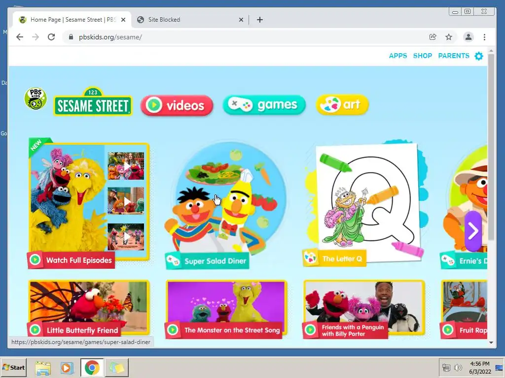Open the Ernie's game label
The width and height of the screenshot is (505, 378).
tap(464, 261)
